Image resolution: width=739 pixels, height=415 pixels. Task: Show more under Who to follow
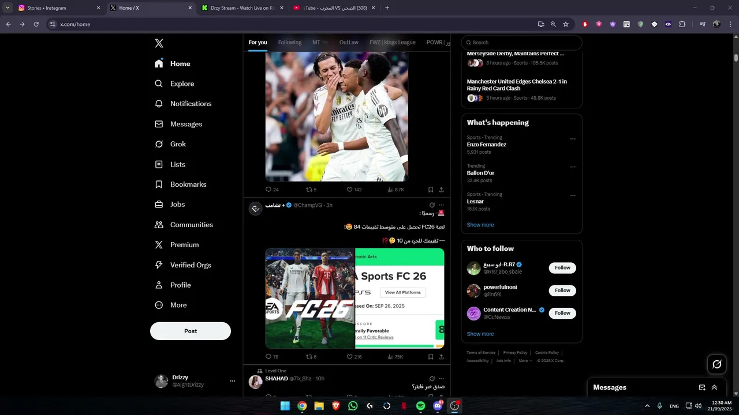(x=480, y=334)
